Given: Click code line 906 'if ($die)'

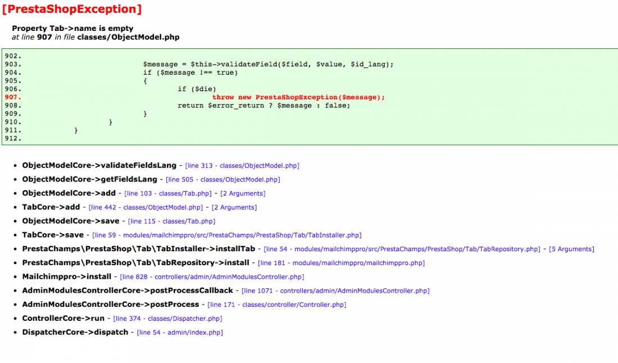Looking at the screenshot, I should tap(197, 89).
